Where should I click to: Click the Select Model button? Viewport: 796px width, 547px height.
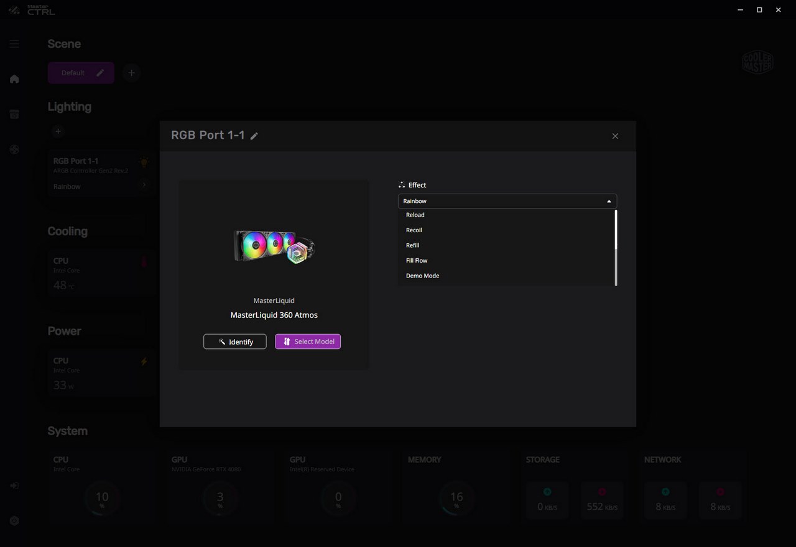coord(308,341)
